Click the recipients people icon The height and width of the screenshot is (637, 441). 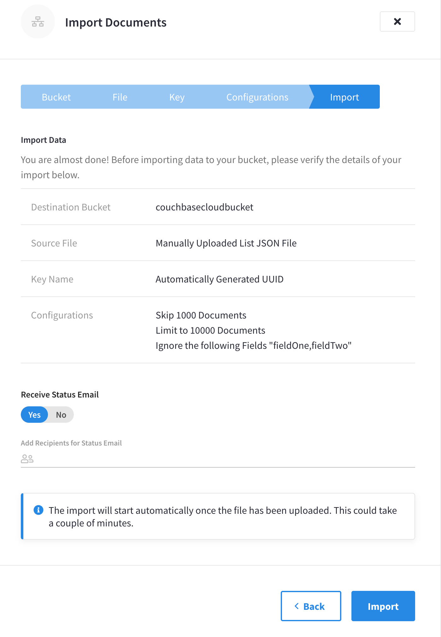click(x=28, y=459)
